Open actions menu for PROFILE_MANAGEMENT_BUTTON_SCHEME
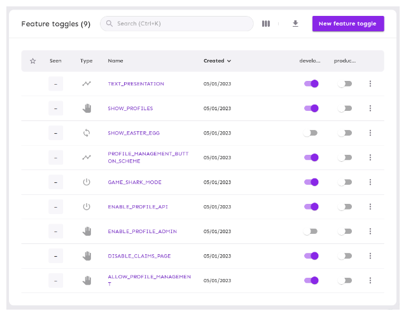 pos(370,157)
